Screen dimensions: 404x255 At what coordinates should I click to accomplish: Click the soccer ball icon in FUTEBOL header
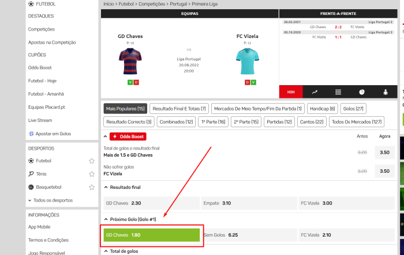(x=31, y=4)
